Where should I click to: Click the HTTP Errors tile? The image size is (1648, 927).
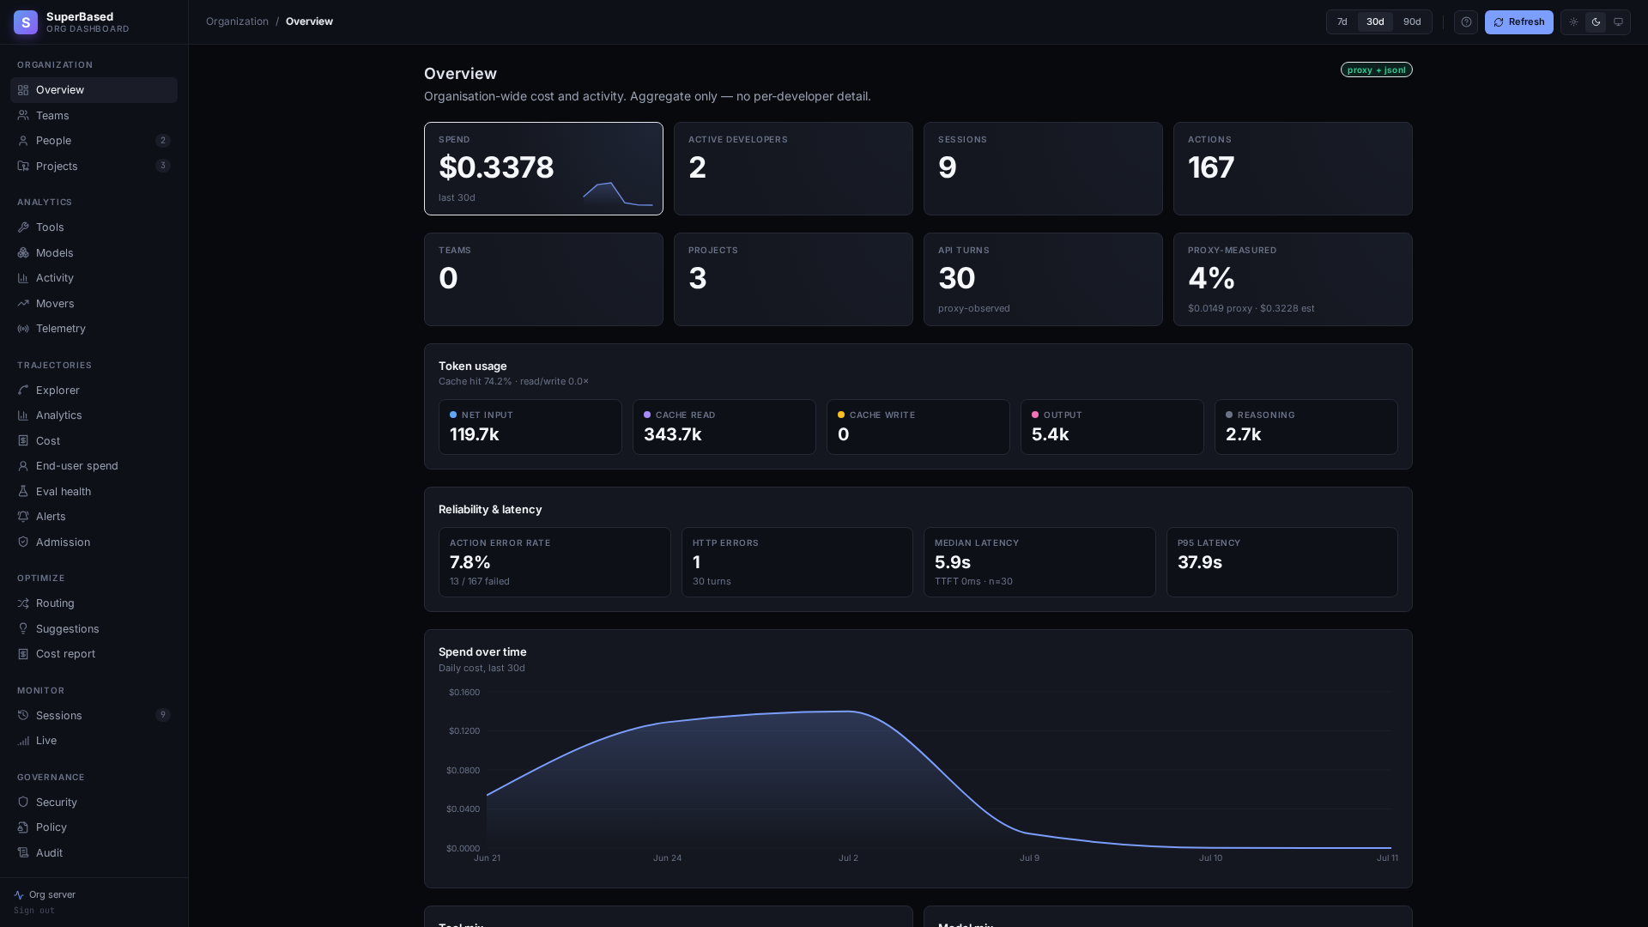(797, 562)
